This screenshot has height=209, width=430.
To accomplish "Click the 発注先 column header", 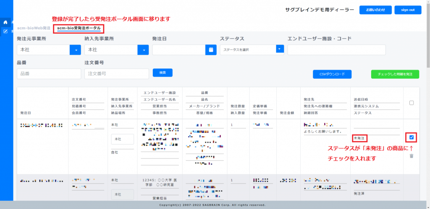I will [x=309, y=99].
